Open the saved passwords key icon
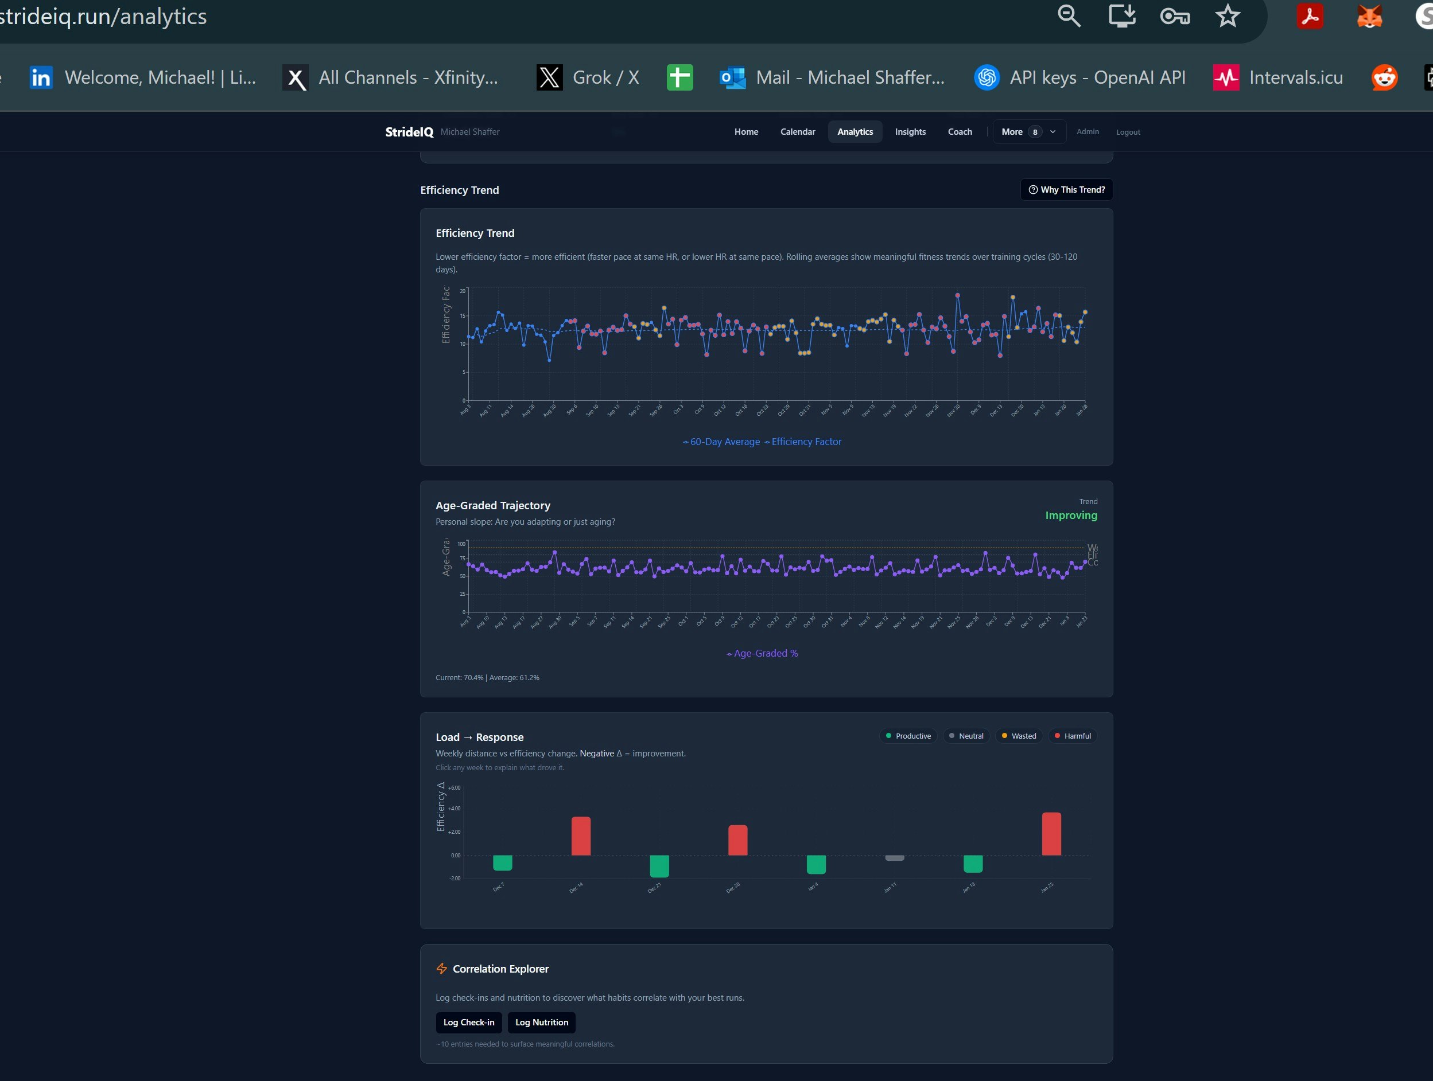 1175,15
